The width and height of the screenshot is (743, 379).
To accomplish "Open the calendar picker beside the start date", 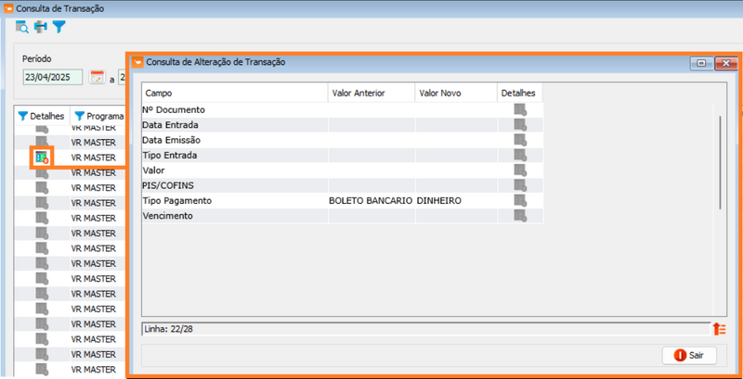I will tap(97, 78).
